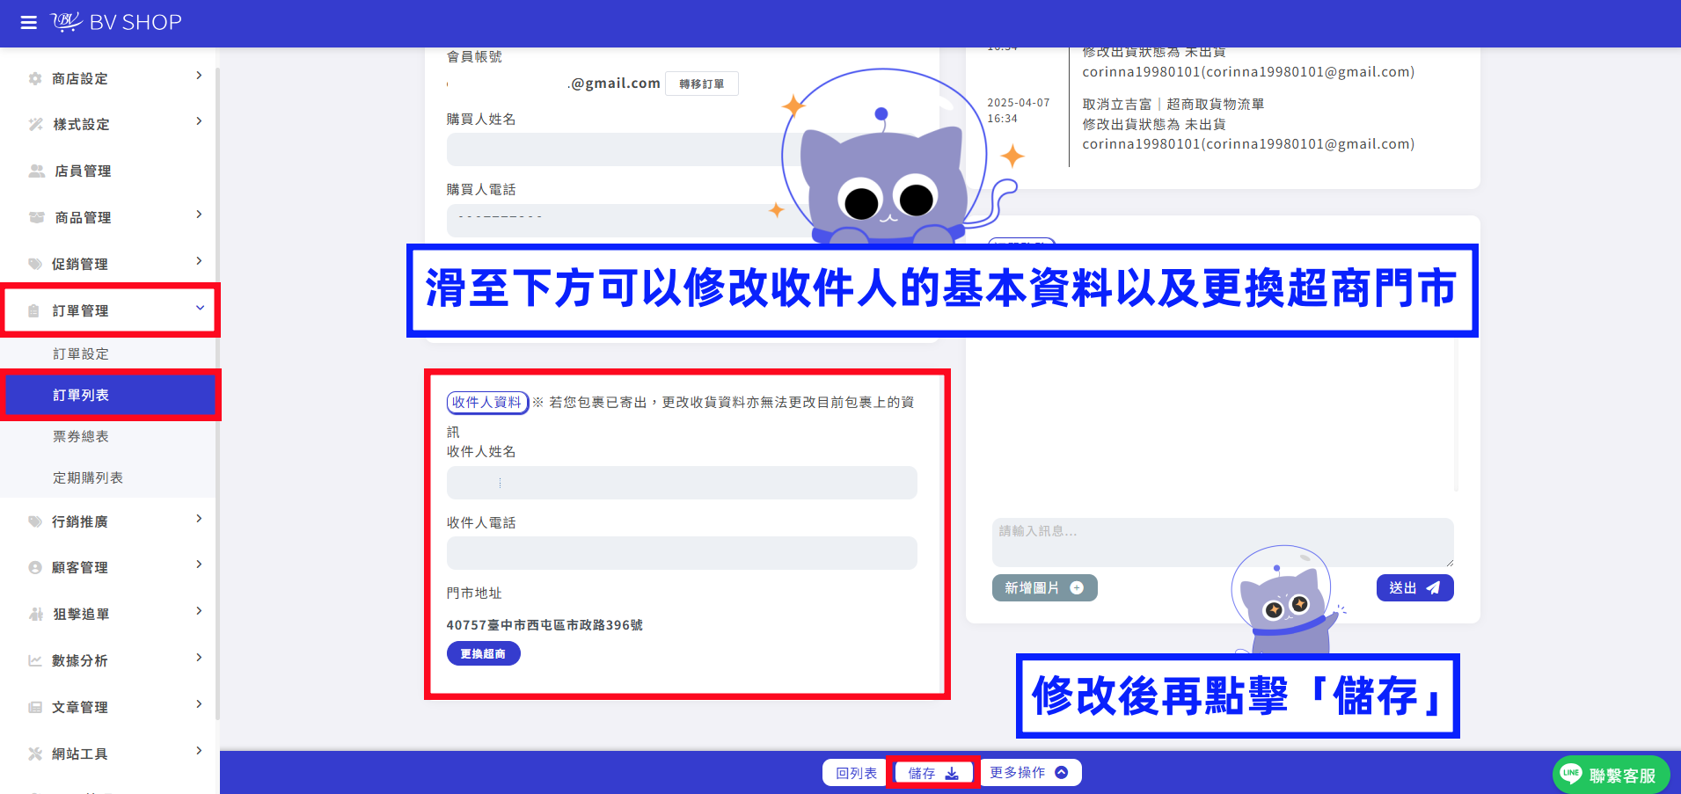1681x794 pixels.
Task: Expand the 網站工具 menu chevron
Action: click(199, 751)
